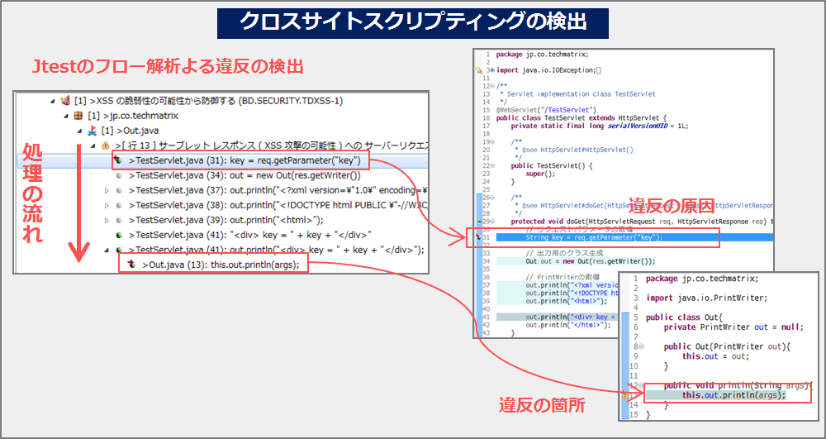Click code line String key = req.getParameter("key");

(594, 237)
